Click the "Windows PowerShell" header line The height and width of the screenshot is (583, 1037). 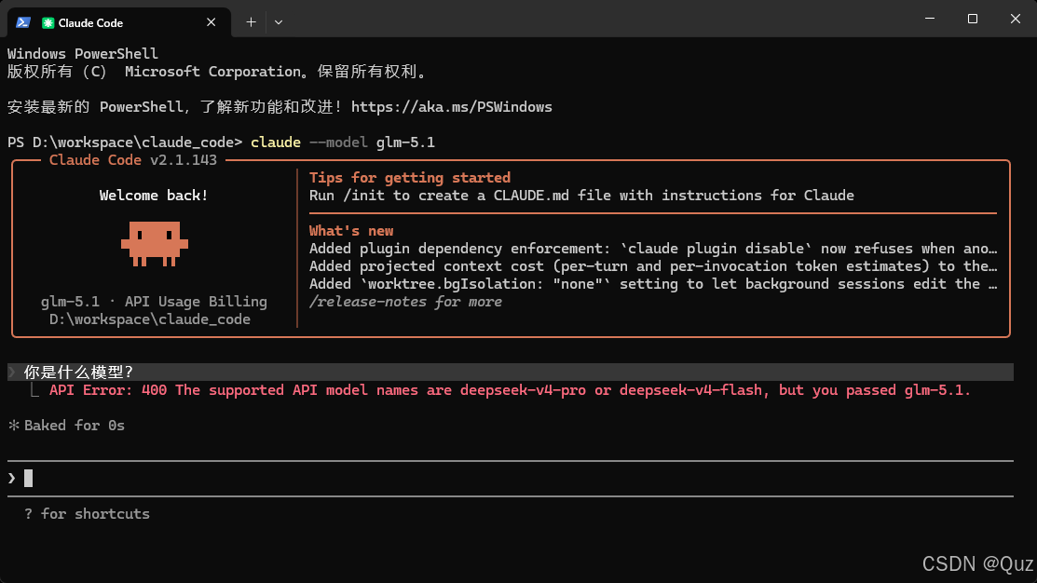pyautogui.click(x=83, y=53)
